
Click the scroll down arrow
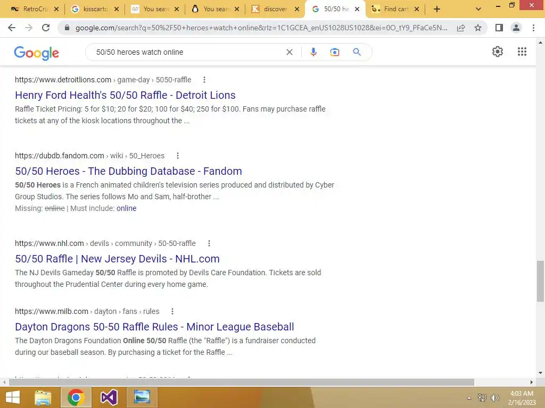pyautogui.click(x=540, y=373)
